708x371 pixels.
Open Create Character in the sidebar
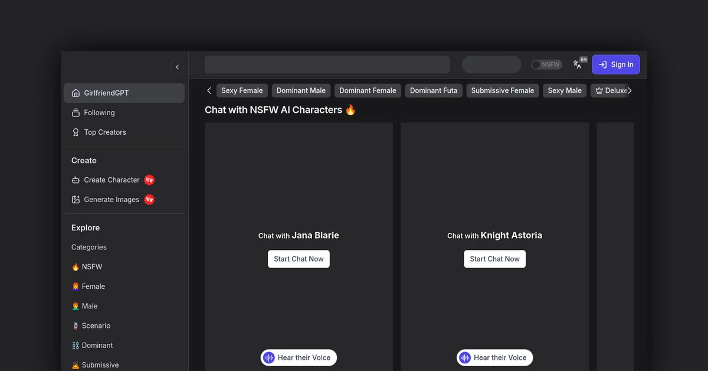[112, 180]
